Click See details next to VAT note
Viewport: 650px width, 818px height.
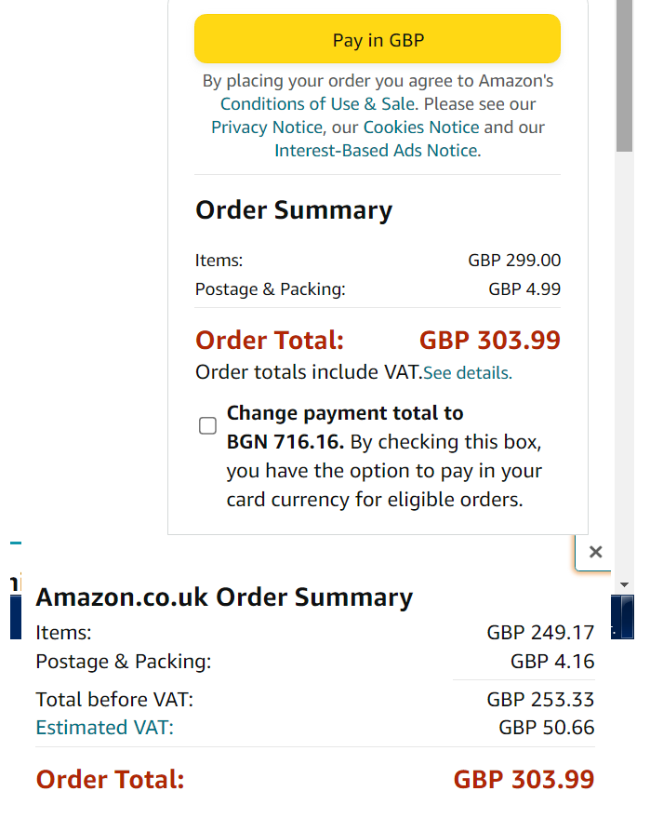tap(468, 373)
